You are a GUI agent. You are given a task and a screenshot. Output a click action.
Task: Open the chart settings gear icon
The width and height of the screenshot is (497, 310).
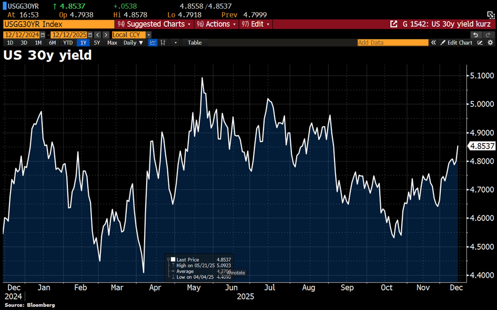tap(490, 43)
